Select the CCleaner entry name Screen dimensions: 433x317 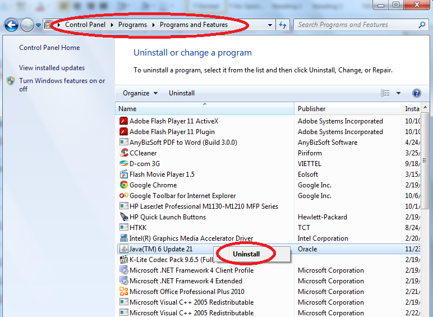143,153
